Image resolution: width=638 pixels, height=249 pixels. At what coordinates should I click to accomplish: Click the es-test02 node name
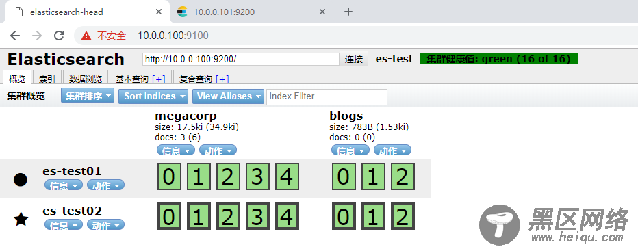point(72,211)
